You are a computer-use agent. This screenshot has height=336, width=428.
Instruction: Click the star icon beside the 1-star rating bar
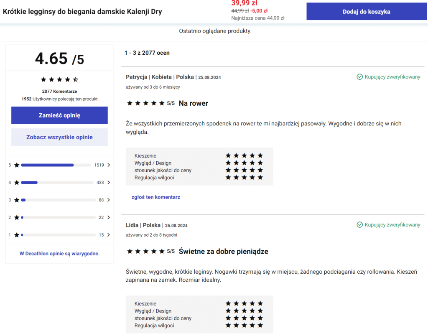click(x=16, y=235)
